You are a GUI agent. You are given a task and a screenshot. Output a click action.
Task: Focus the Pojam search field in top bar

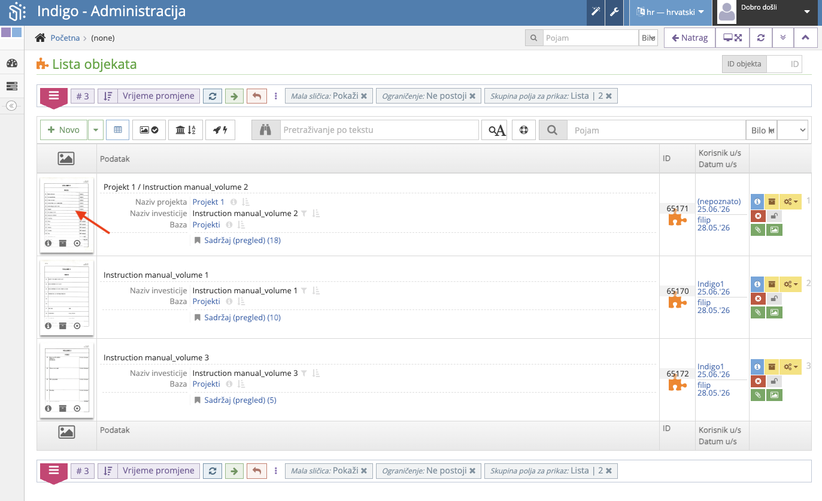coord(590,38)
